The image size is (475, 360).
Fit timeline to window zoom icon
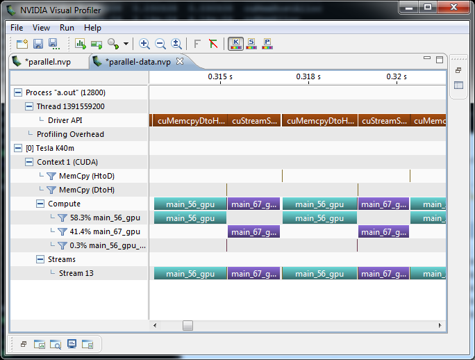click(x=176, y=44)
